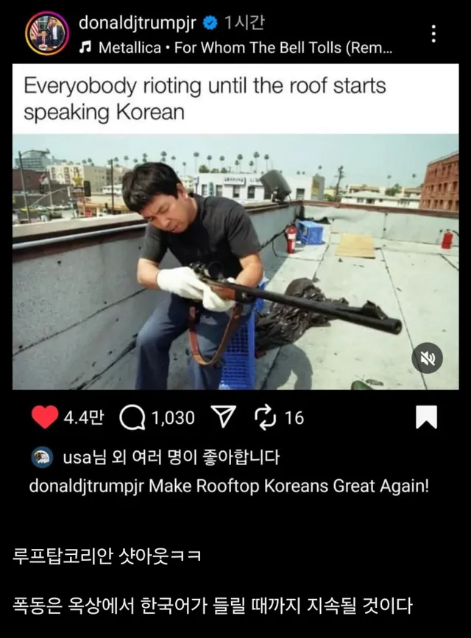Open the Metallica For Whom The Bell Tolls audio

click(246, 48)
